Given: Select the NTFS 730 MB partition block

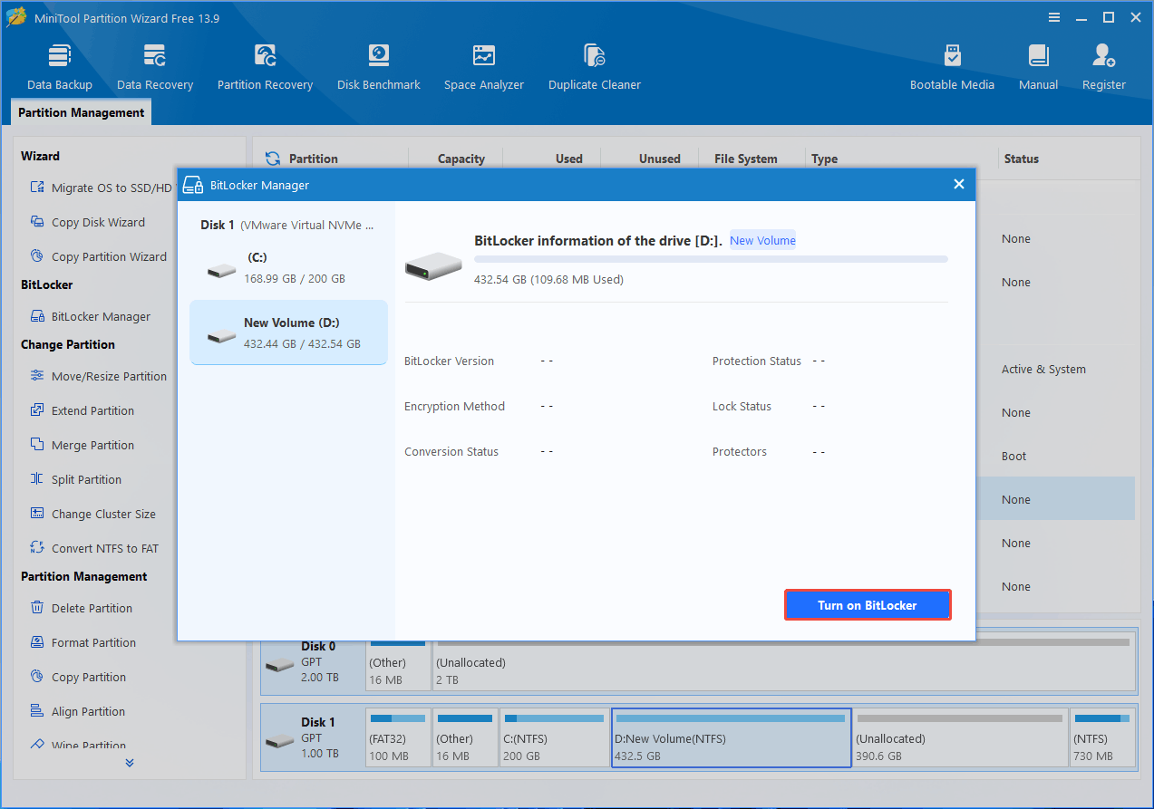Looking at the screenshot, I should [x=1102, y=738].
